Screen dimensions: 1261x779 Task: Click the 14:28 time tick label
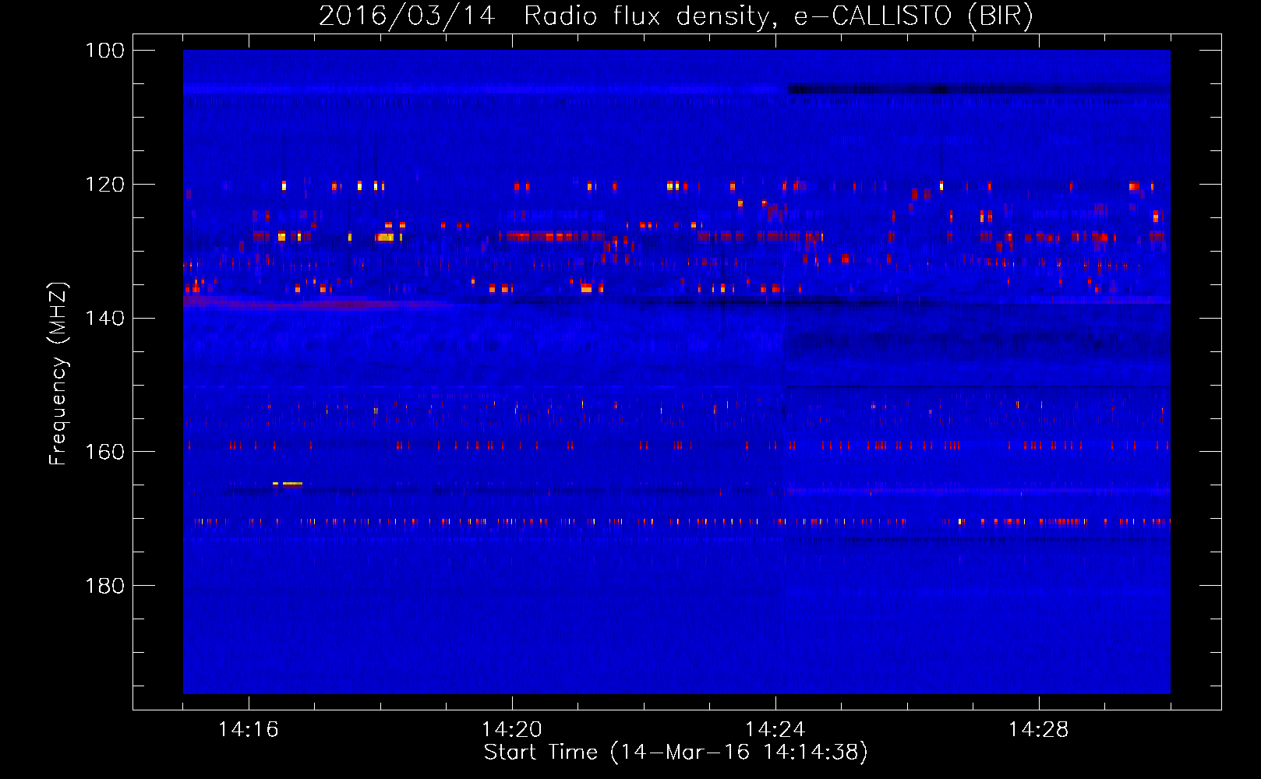[x=1039, y=730]
